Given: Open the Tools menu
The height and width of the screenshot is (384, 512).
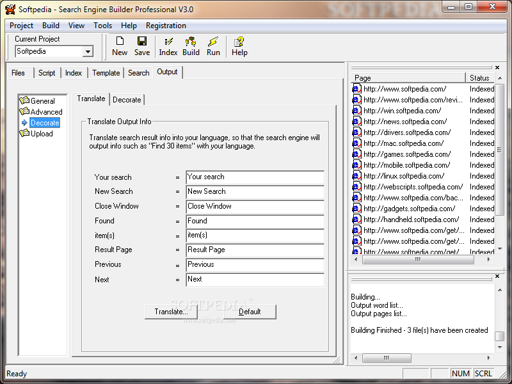Looking at the screenshot, I should [x=102, y=26].
